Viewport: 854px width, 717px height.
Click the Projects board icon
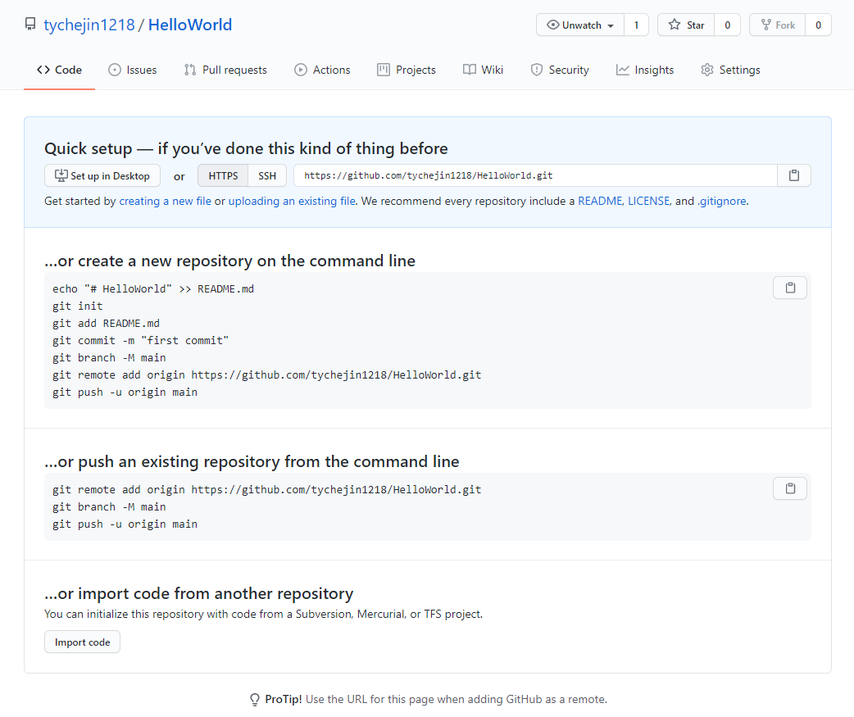[x=384, y=70]
